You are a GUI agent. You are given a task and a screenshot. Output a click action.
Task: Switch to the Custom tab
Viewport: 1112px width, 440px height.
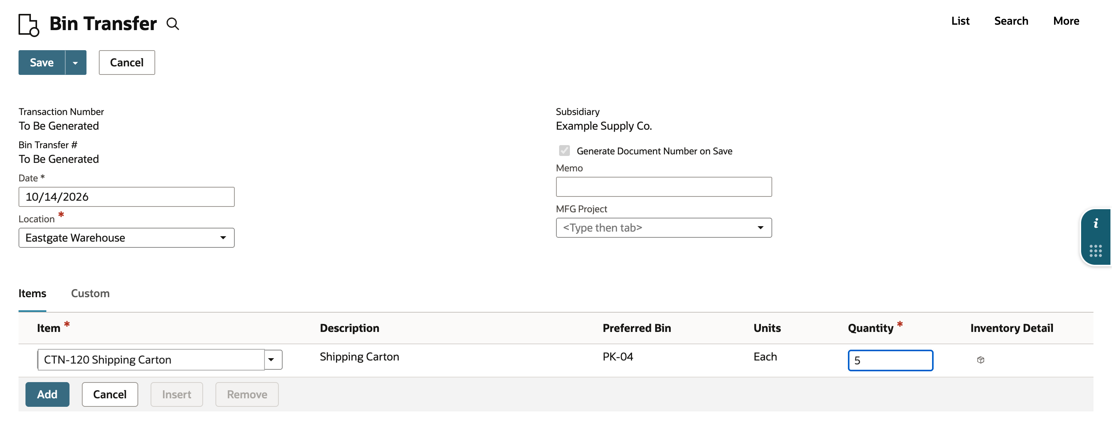point(90,293)
